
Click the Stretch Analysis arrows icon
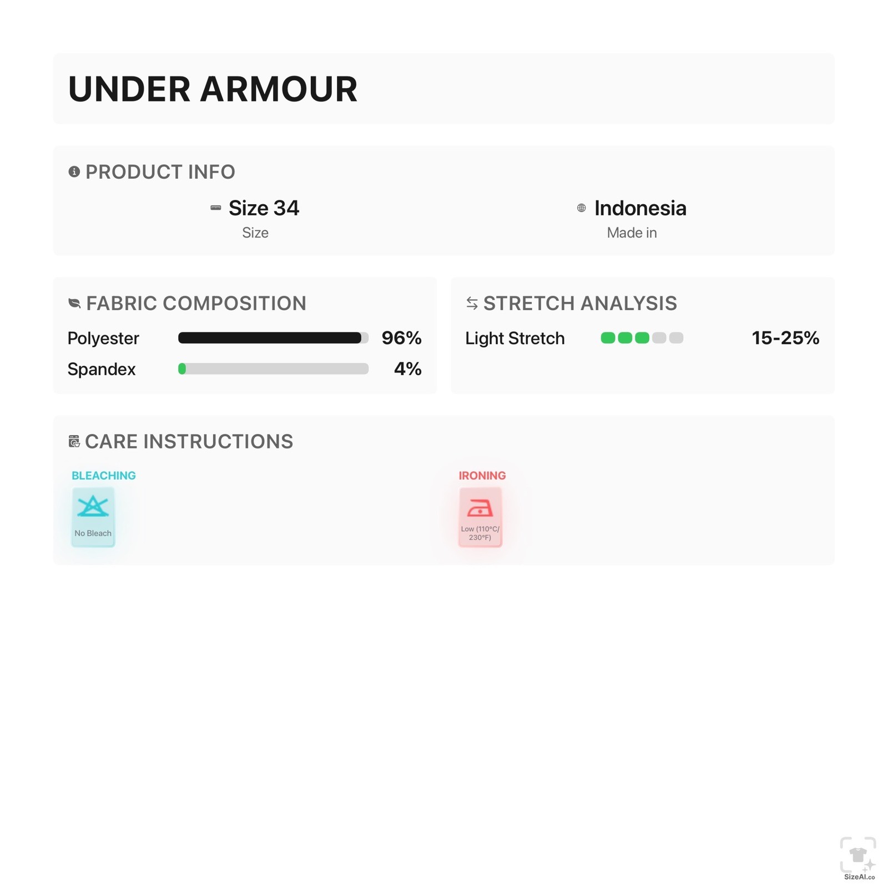[x=472, y=303]
